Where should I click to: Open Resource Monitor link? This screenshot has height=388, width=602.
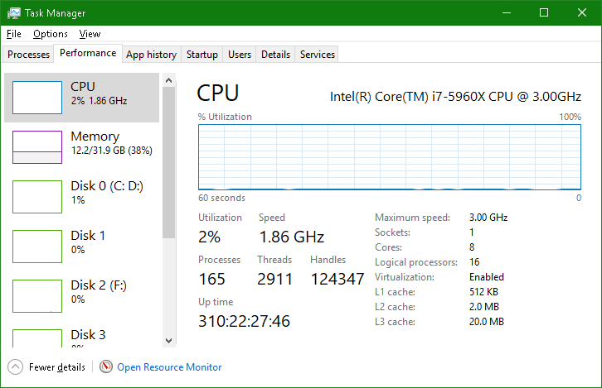169,367
